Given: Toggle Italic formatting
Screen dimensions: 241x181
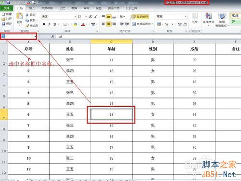Looking at the screenshot, I should [49, 24].
